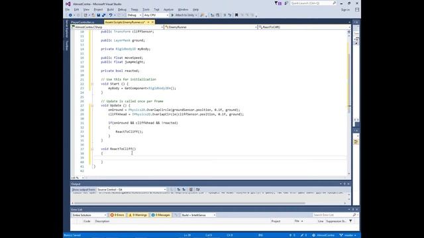Collapse the Start method outline toggle

click(92, 84)
